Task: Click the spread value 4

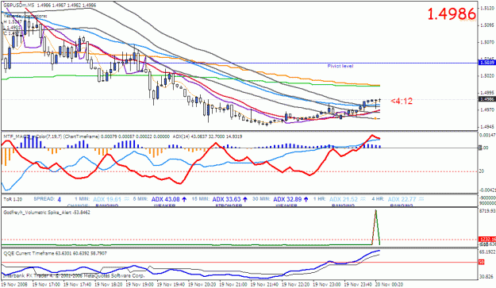Action: [60, 199]
